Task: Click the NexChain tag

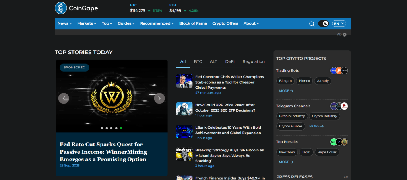Action: click(x=287, y=152)
